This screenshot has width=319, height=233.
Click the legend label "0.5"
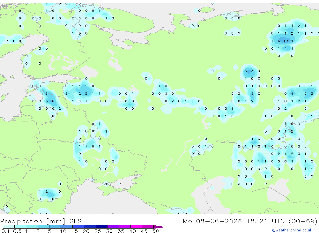click(17, 231)
